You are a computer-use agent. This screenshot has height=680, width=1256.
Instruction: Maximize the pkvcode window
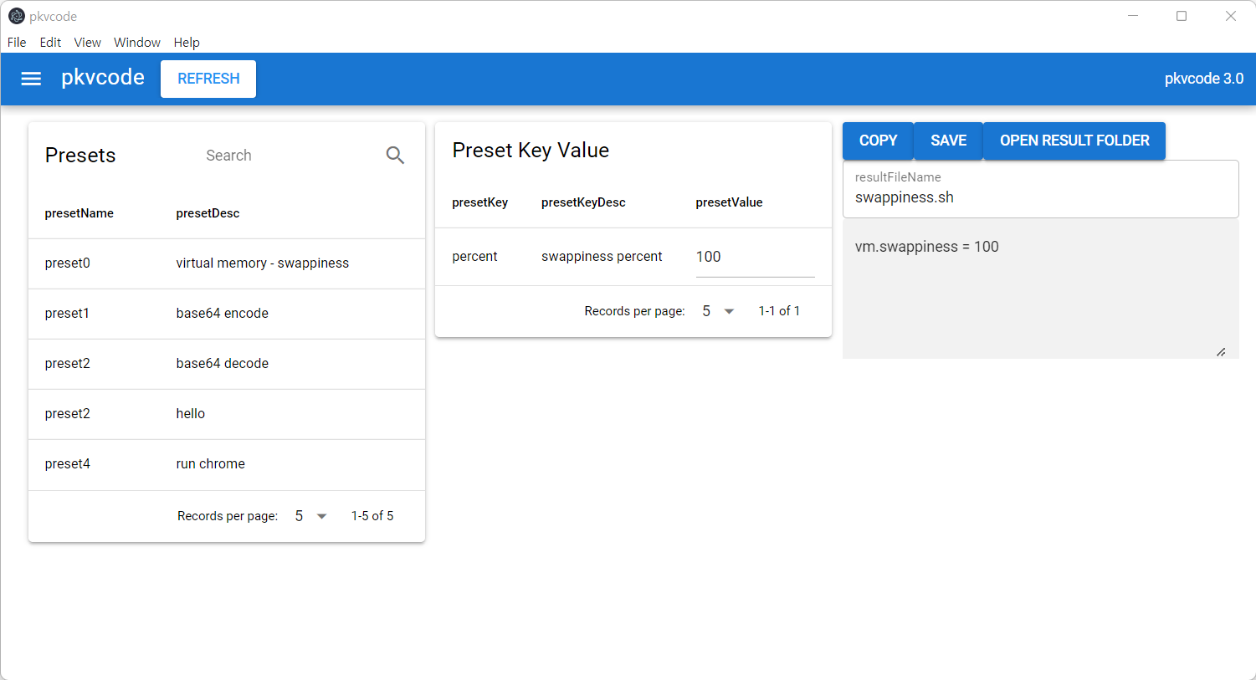pyautogui.click(x=1182, y=16)
